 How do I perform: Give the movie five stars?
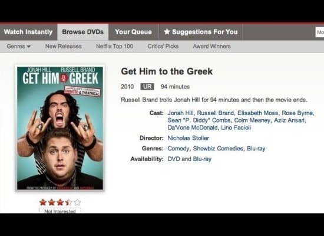click(77, 202)
